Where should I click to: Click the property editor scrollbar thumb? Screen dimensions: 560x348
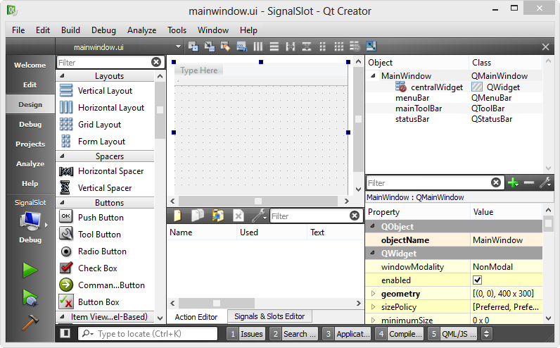(x=548, y=224)
